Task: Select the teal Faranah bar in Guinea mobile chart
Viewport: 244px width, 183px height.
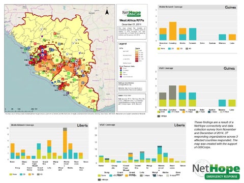Action: [193, 34]
